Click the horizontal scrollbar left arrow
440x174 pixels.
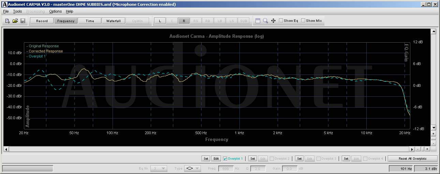point(6,149)
